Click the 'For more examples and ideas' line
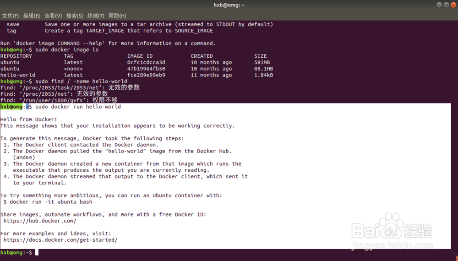 (56, 233)
